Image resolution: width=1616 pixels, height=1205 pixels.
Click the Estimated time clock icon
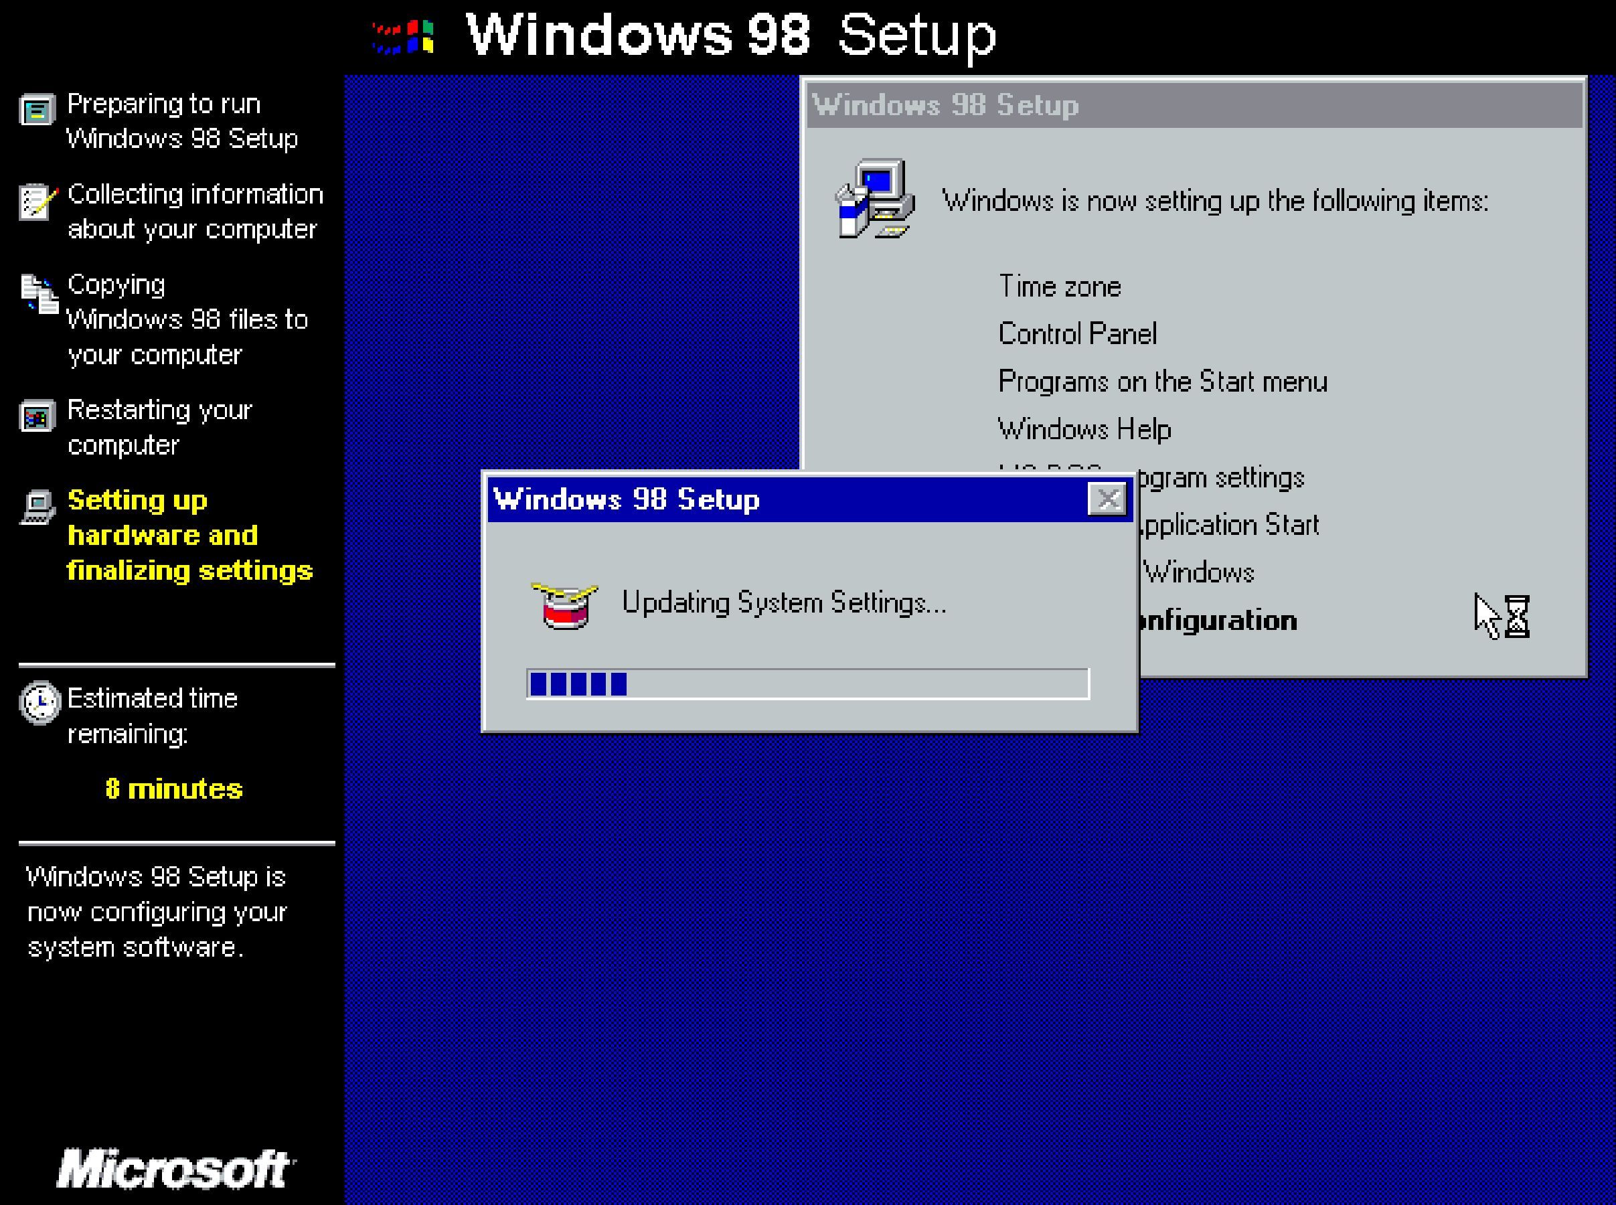coord(39,702)
